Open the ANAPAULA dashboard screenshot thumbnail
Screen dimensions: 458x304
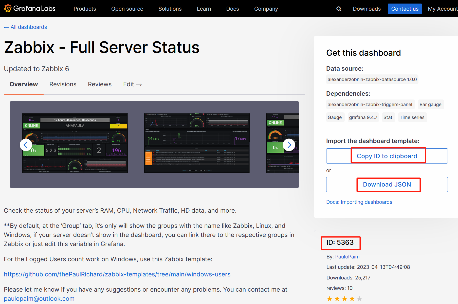(75, 143)
